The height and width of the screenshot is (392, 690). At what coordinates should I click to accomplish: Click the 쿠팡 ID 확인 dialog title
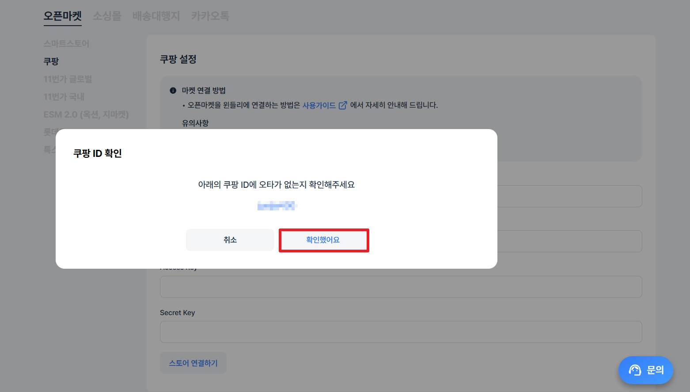(98, 153)
